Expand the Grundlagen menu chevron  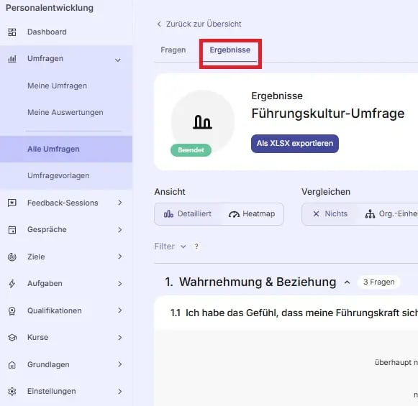[120, 364]
